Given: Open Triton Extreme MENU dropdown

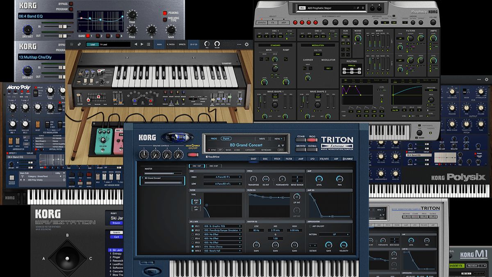Looking at the screenshot, I should point(278,139).
